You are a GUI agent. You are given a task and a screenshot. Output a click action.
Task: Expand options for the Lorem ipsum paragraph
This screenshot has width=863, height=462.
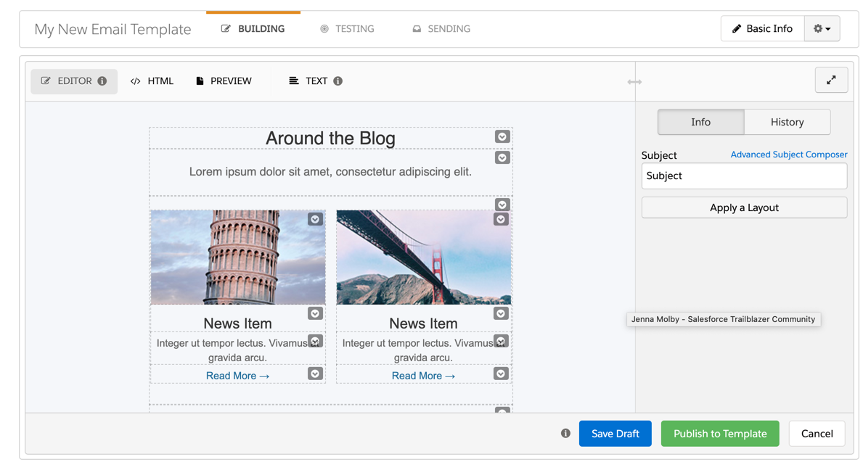tap(502, 157)
